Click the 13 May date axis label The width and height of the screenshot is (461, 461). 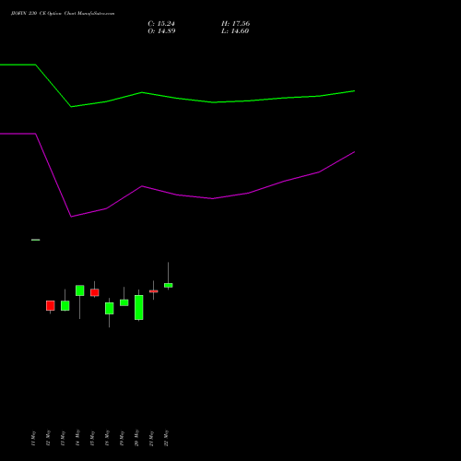point(63,438)
